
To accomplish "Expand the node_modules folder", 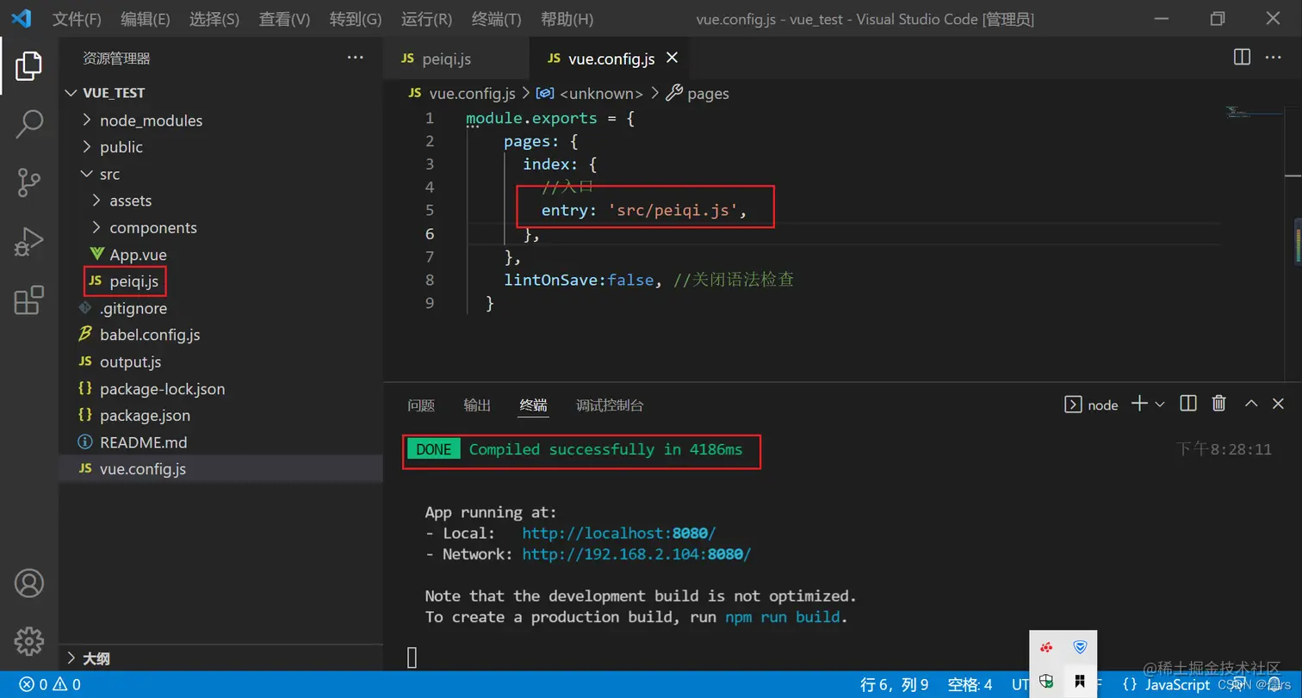I will [142, 120].
